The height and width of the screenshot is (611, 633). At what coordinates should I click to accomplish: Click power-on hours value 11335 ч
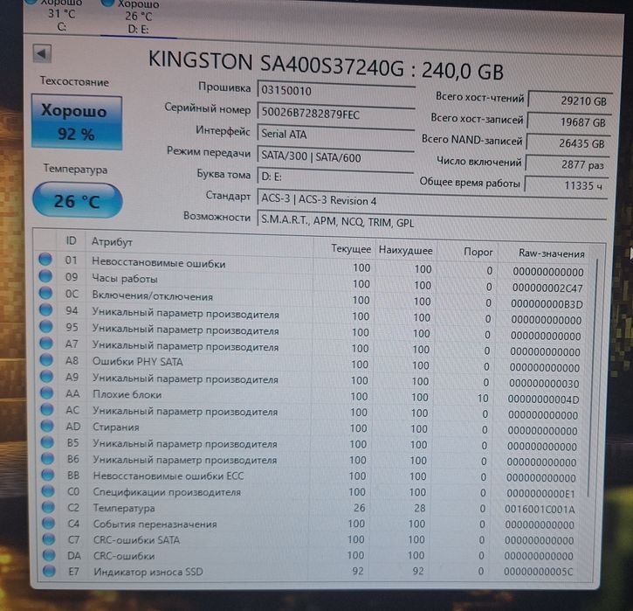click(567, 185)
